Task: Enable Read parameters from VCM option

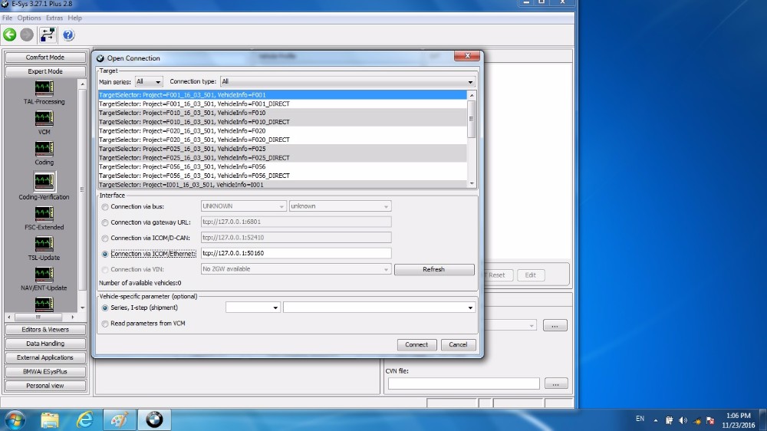Action: pyautogui.click(x=105, y=324)
